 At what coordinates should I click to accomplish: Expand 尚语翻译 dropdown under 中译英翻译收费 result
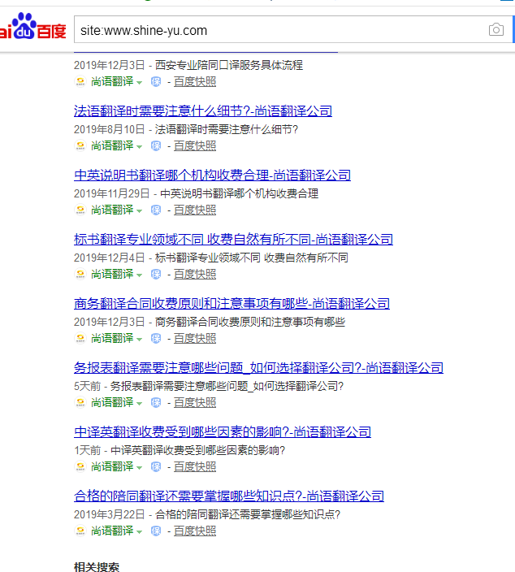(x=139, y=468)
